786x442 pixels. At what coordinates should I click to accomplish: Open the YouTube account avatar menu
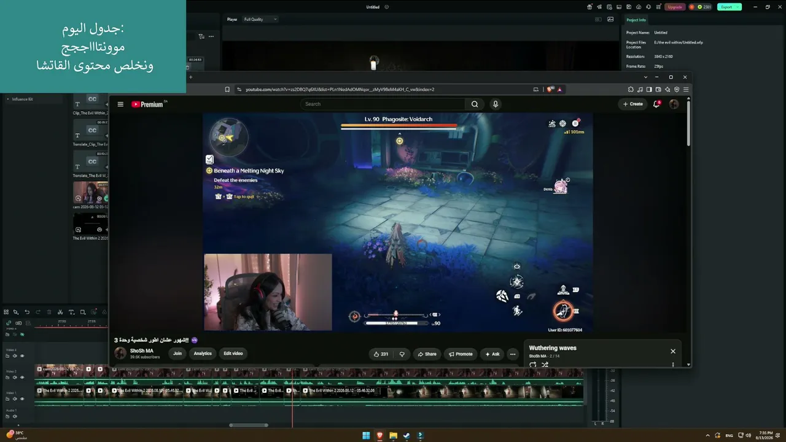pos(674,104)
